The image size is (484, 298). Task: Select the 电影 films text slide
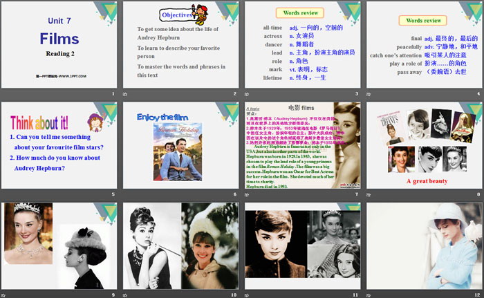301,145
